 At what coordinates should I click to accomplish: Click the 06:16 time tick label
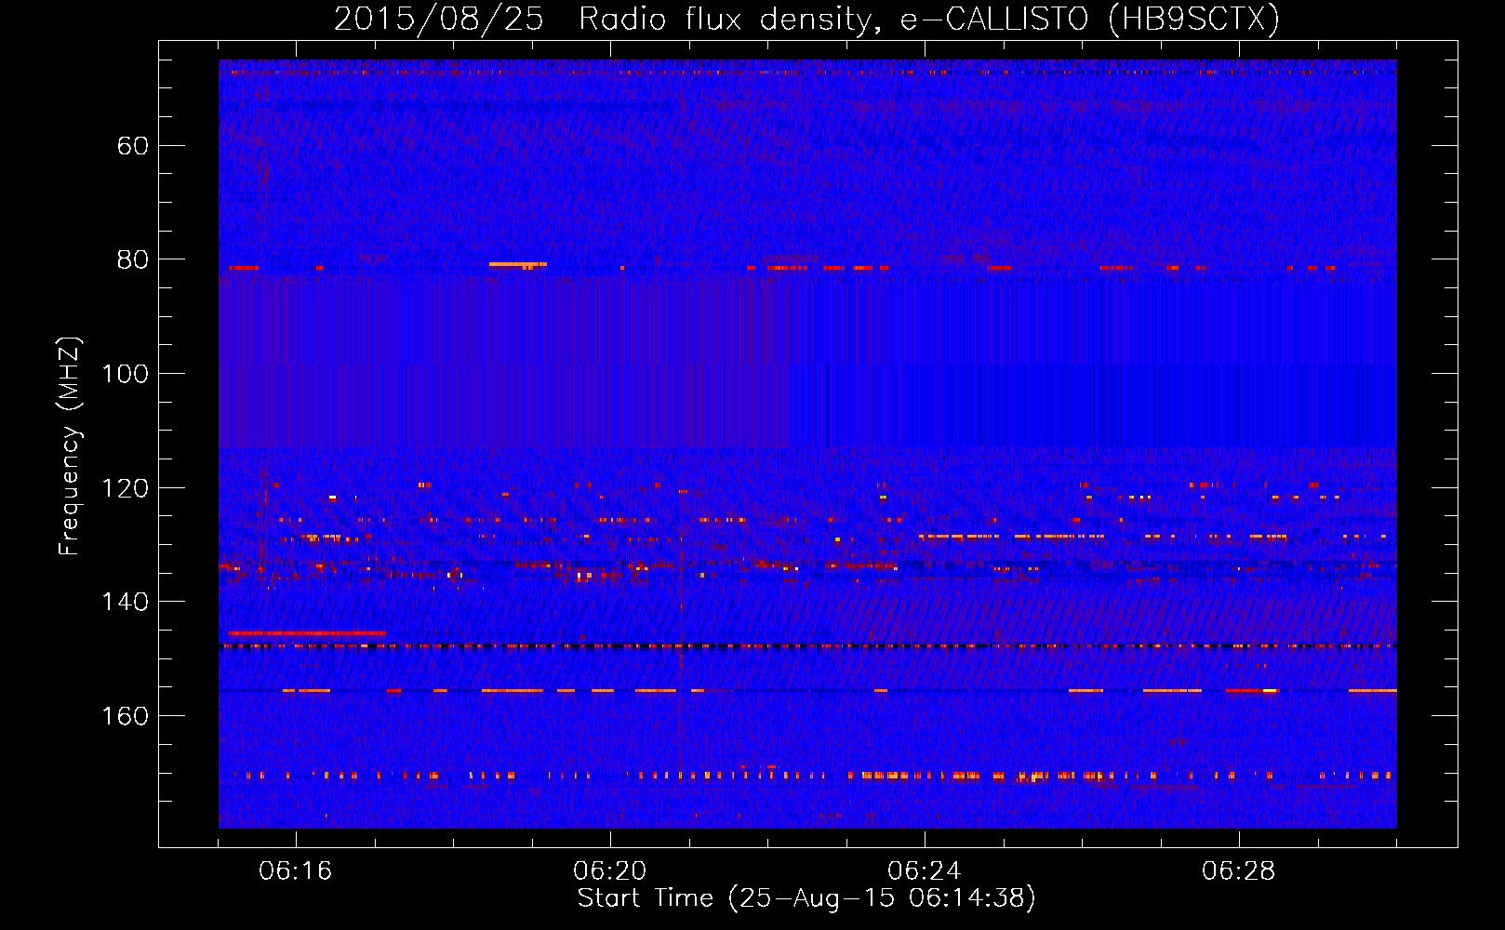pos(296,871)
